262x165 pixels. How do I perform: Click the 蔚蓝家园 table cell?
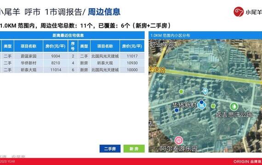coord(28,56)
